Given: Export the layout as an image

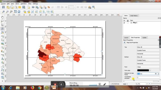Looking at the screenshot, I should click(x=37, y=7).
